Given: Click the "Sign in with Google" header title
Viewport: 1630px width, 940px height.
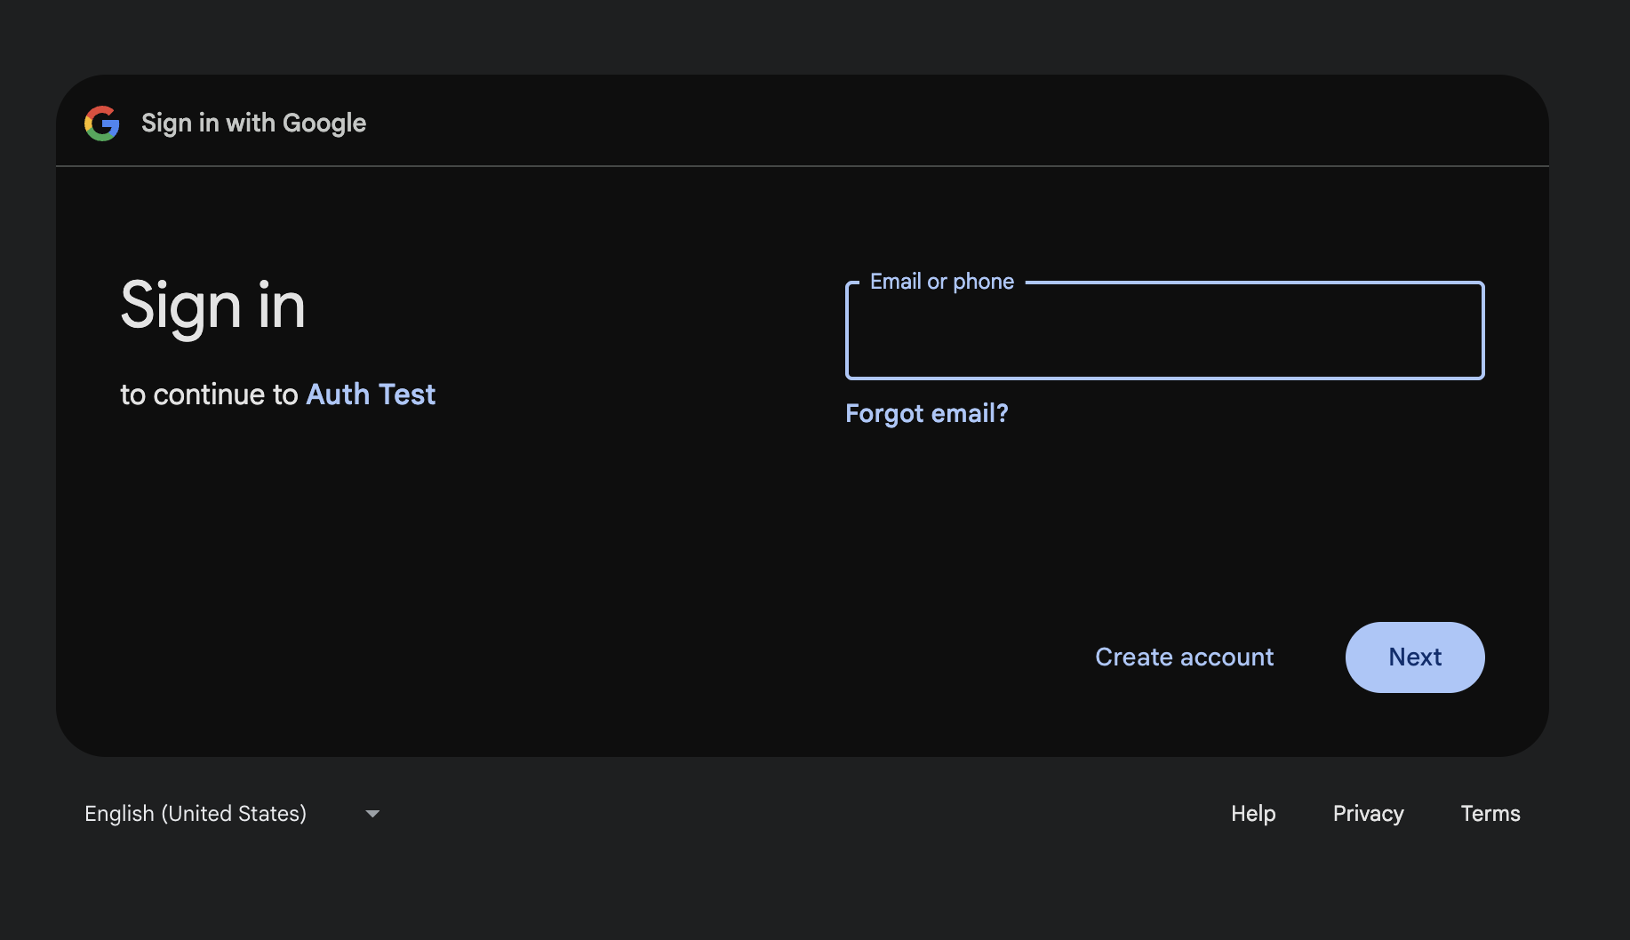Looking at the screenshot, I should (x=253, y=123).
